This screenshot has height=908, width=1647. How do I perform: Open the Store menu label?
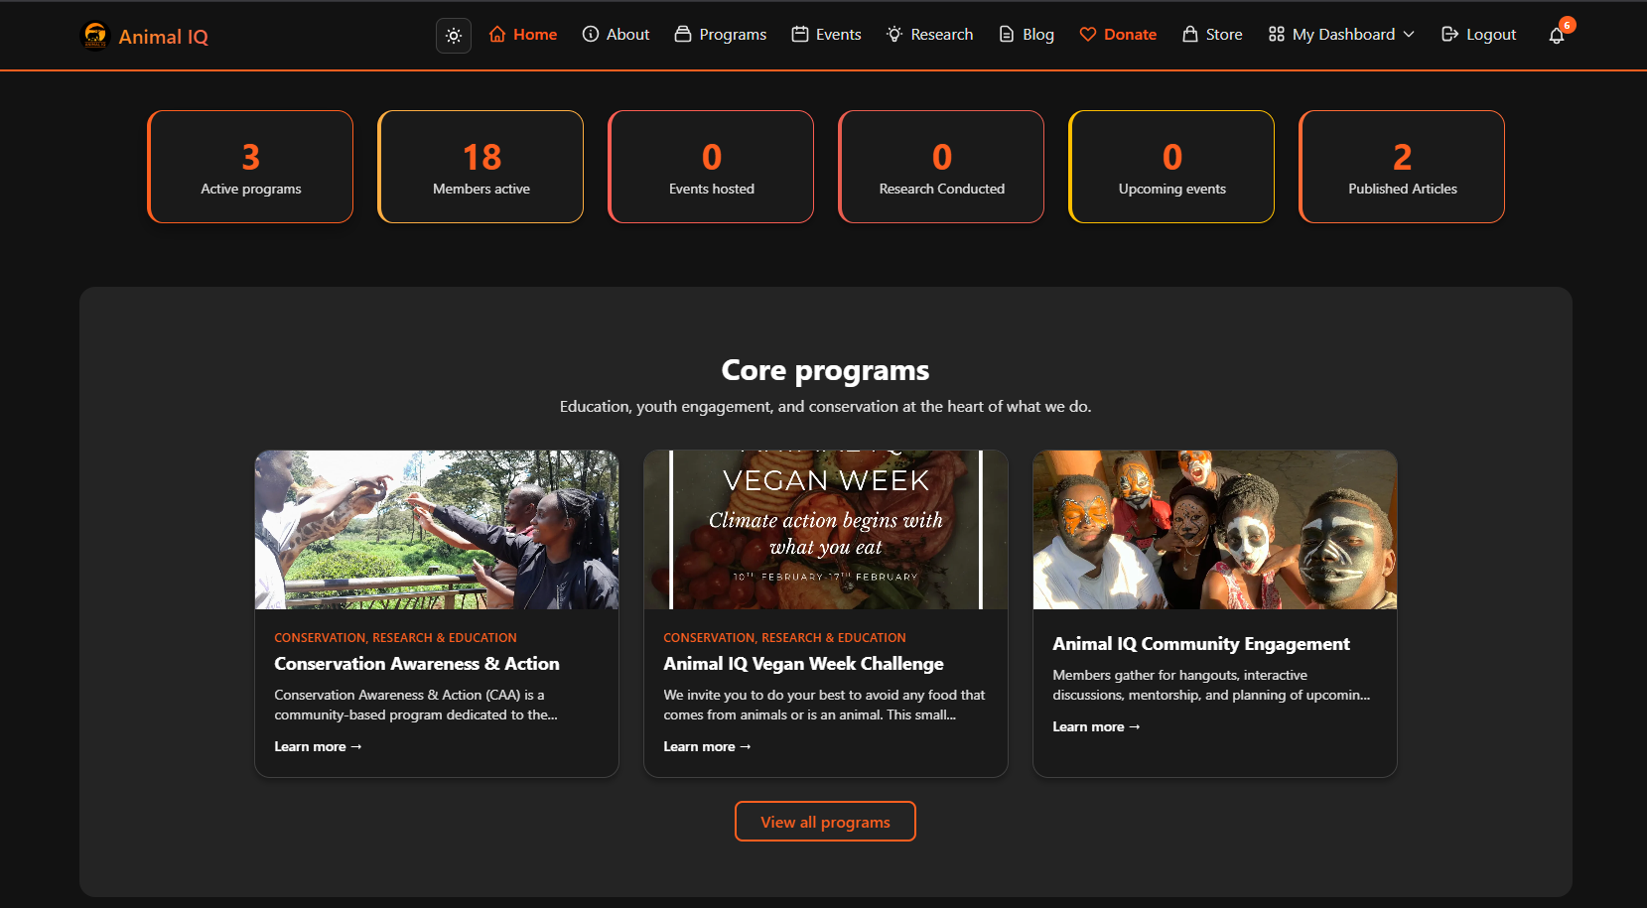tap(1224, 34)
